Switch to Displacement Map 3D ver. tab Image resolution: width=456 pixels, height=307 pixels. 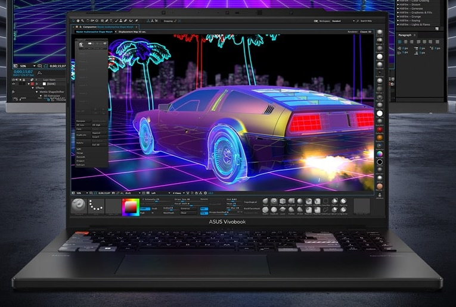click(132, 32)
